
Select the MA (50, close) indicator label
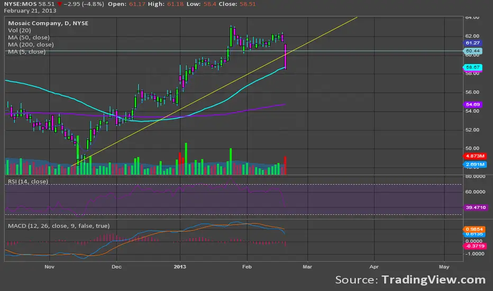click(29, 38)
